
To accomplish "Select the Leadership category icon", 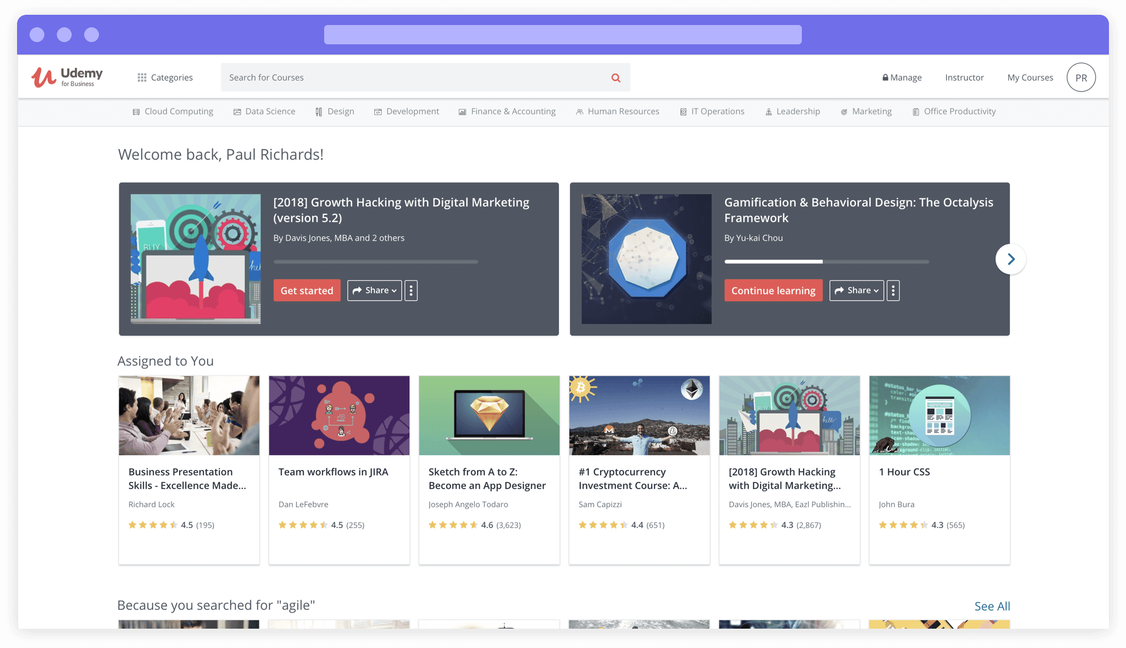I will click(x=768, y=111).
